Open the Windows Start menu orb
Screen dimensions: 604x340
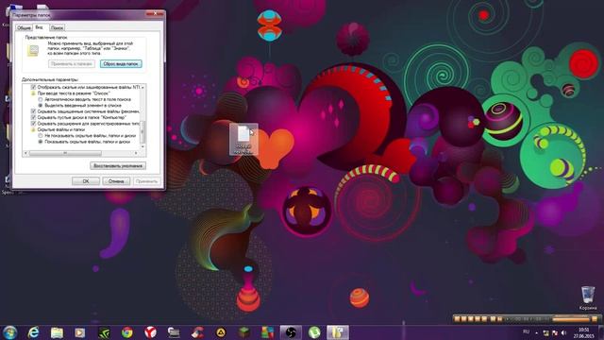click(x=10, y=332)
